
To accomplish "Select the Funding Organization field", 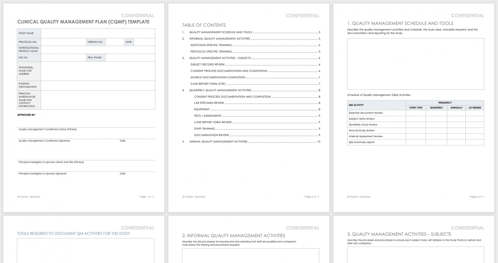I will point(98,85).
